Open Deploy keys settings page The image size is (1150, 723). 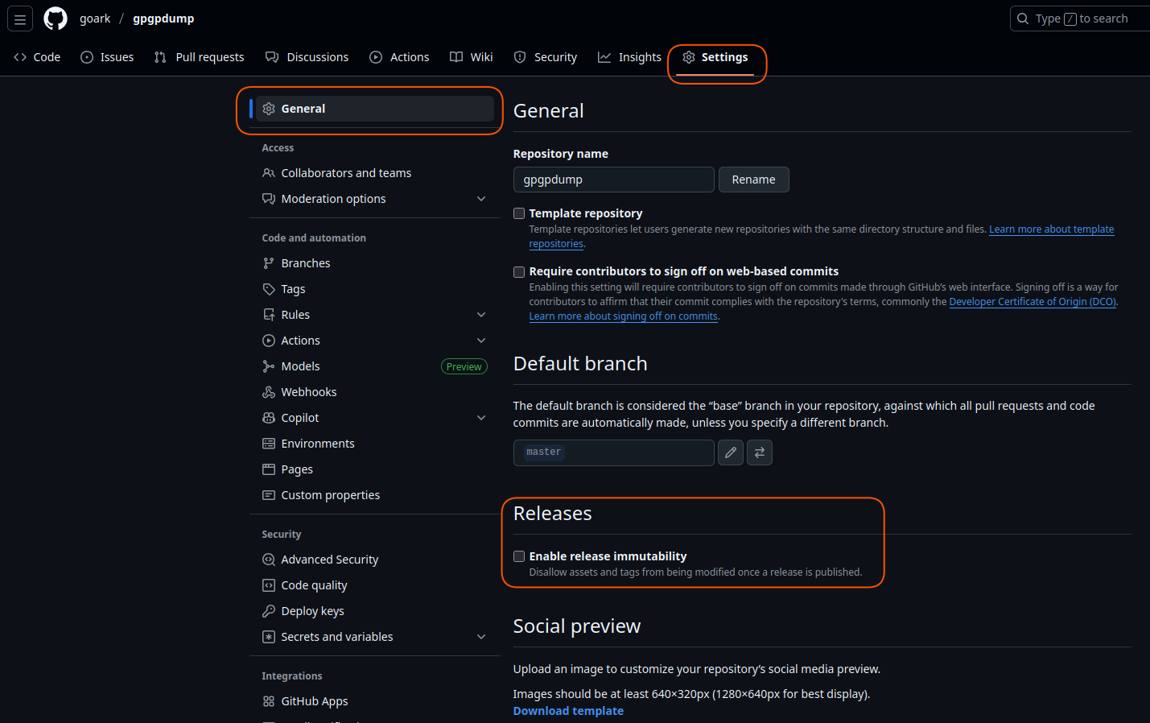(x=312, y=611)
